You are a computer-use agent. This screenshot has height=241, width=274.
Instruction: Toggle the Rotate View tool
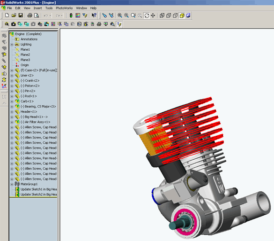(147, 16)
